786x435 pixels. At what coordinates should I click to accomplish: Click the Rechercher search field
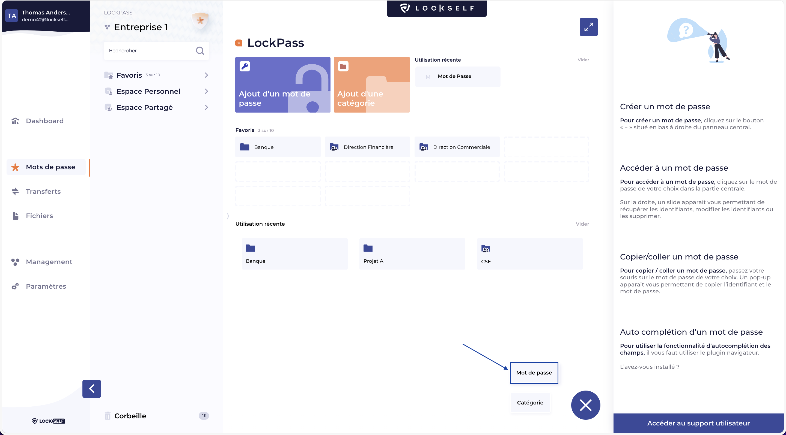150,51
